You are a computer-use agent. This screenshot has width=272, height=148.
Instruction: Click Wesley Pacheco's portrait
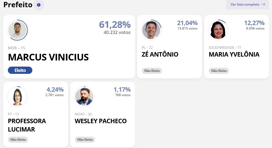pos(84,96)
